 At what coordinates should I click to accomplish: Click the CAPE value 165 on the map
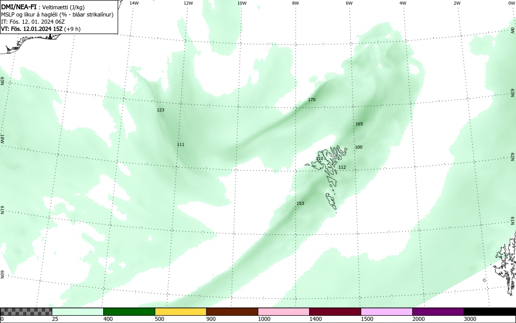point(359,124)
